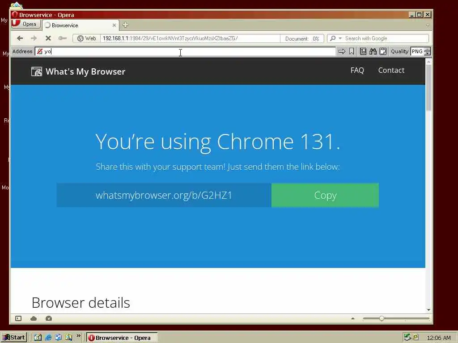Click the scrollbar down arrow
The width and height of the screenshot is (458, 343).
[x=428, y=310]
